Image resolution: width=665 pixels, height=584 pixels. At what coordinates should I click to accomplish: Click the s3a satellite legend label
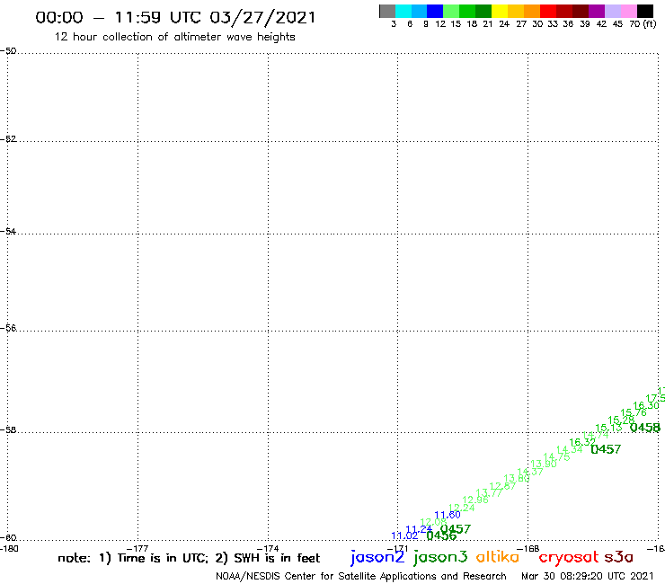click(618, 557)
